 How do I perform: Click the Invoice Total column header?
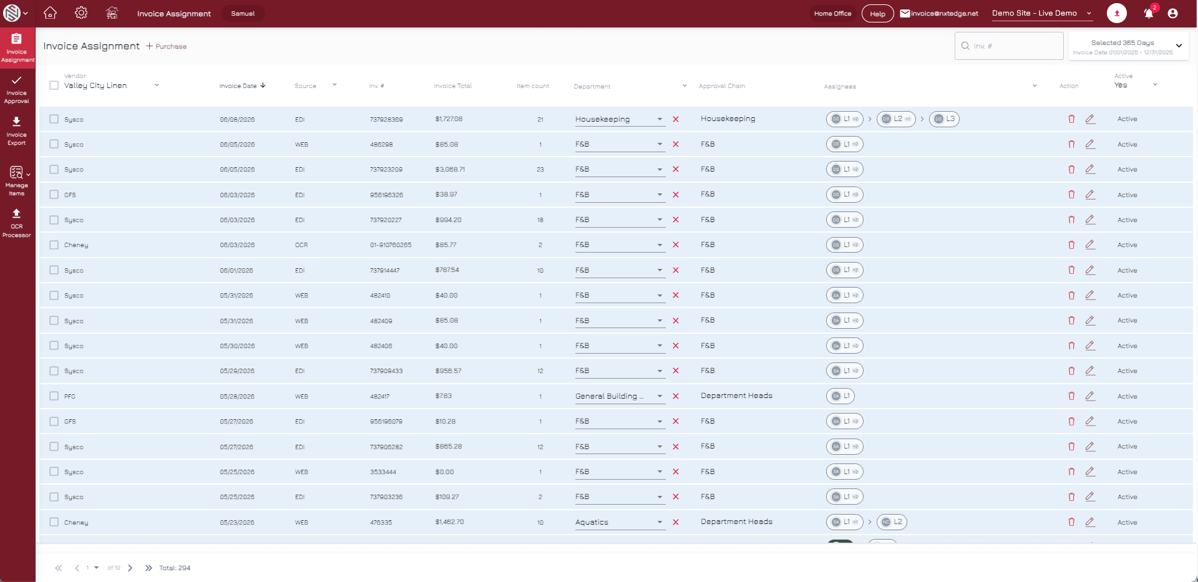click(x=453, y=85)
